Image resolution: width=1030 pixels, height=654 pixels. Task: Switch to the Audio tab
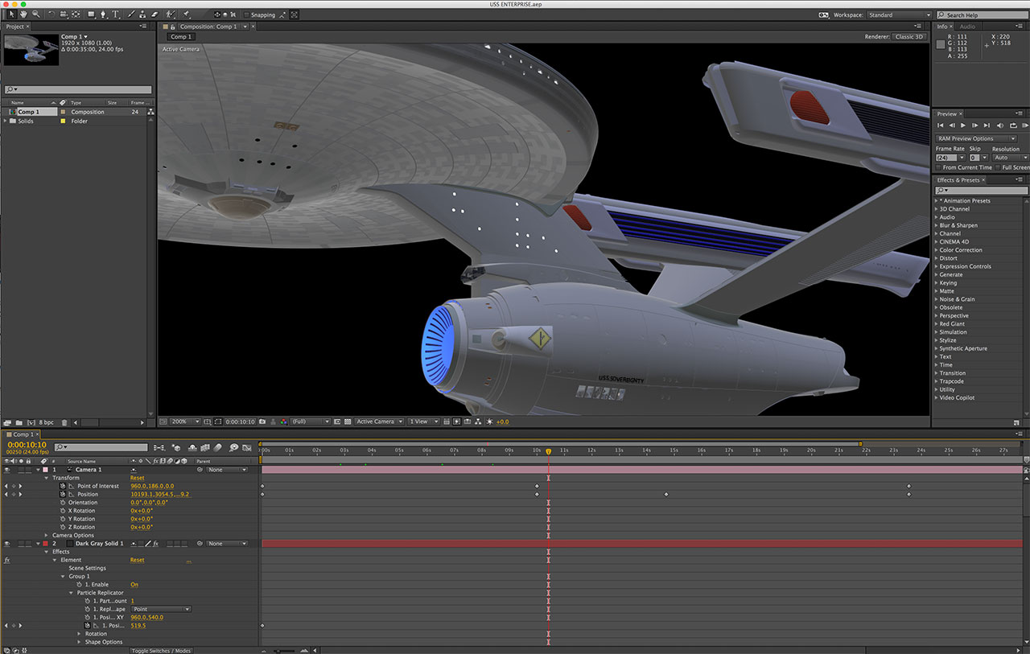pyautogui.click(x=967, y=27)
